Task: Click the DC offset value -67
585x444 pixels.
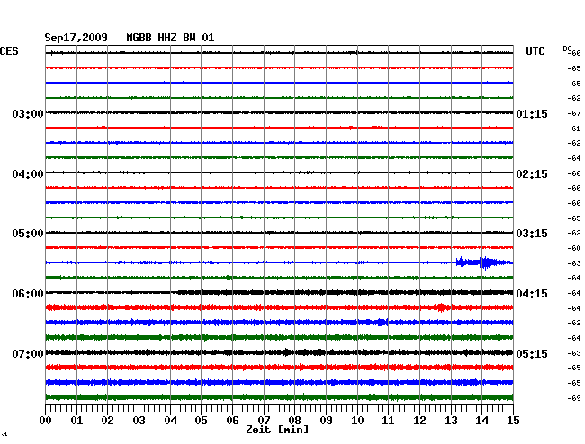Action: pos(574,113)
